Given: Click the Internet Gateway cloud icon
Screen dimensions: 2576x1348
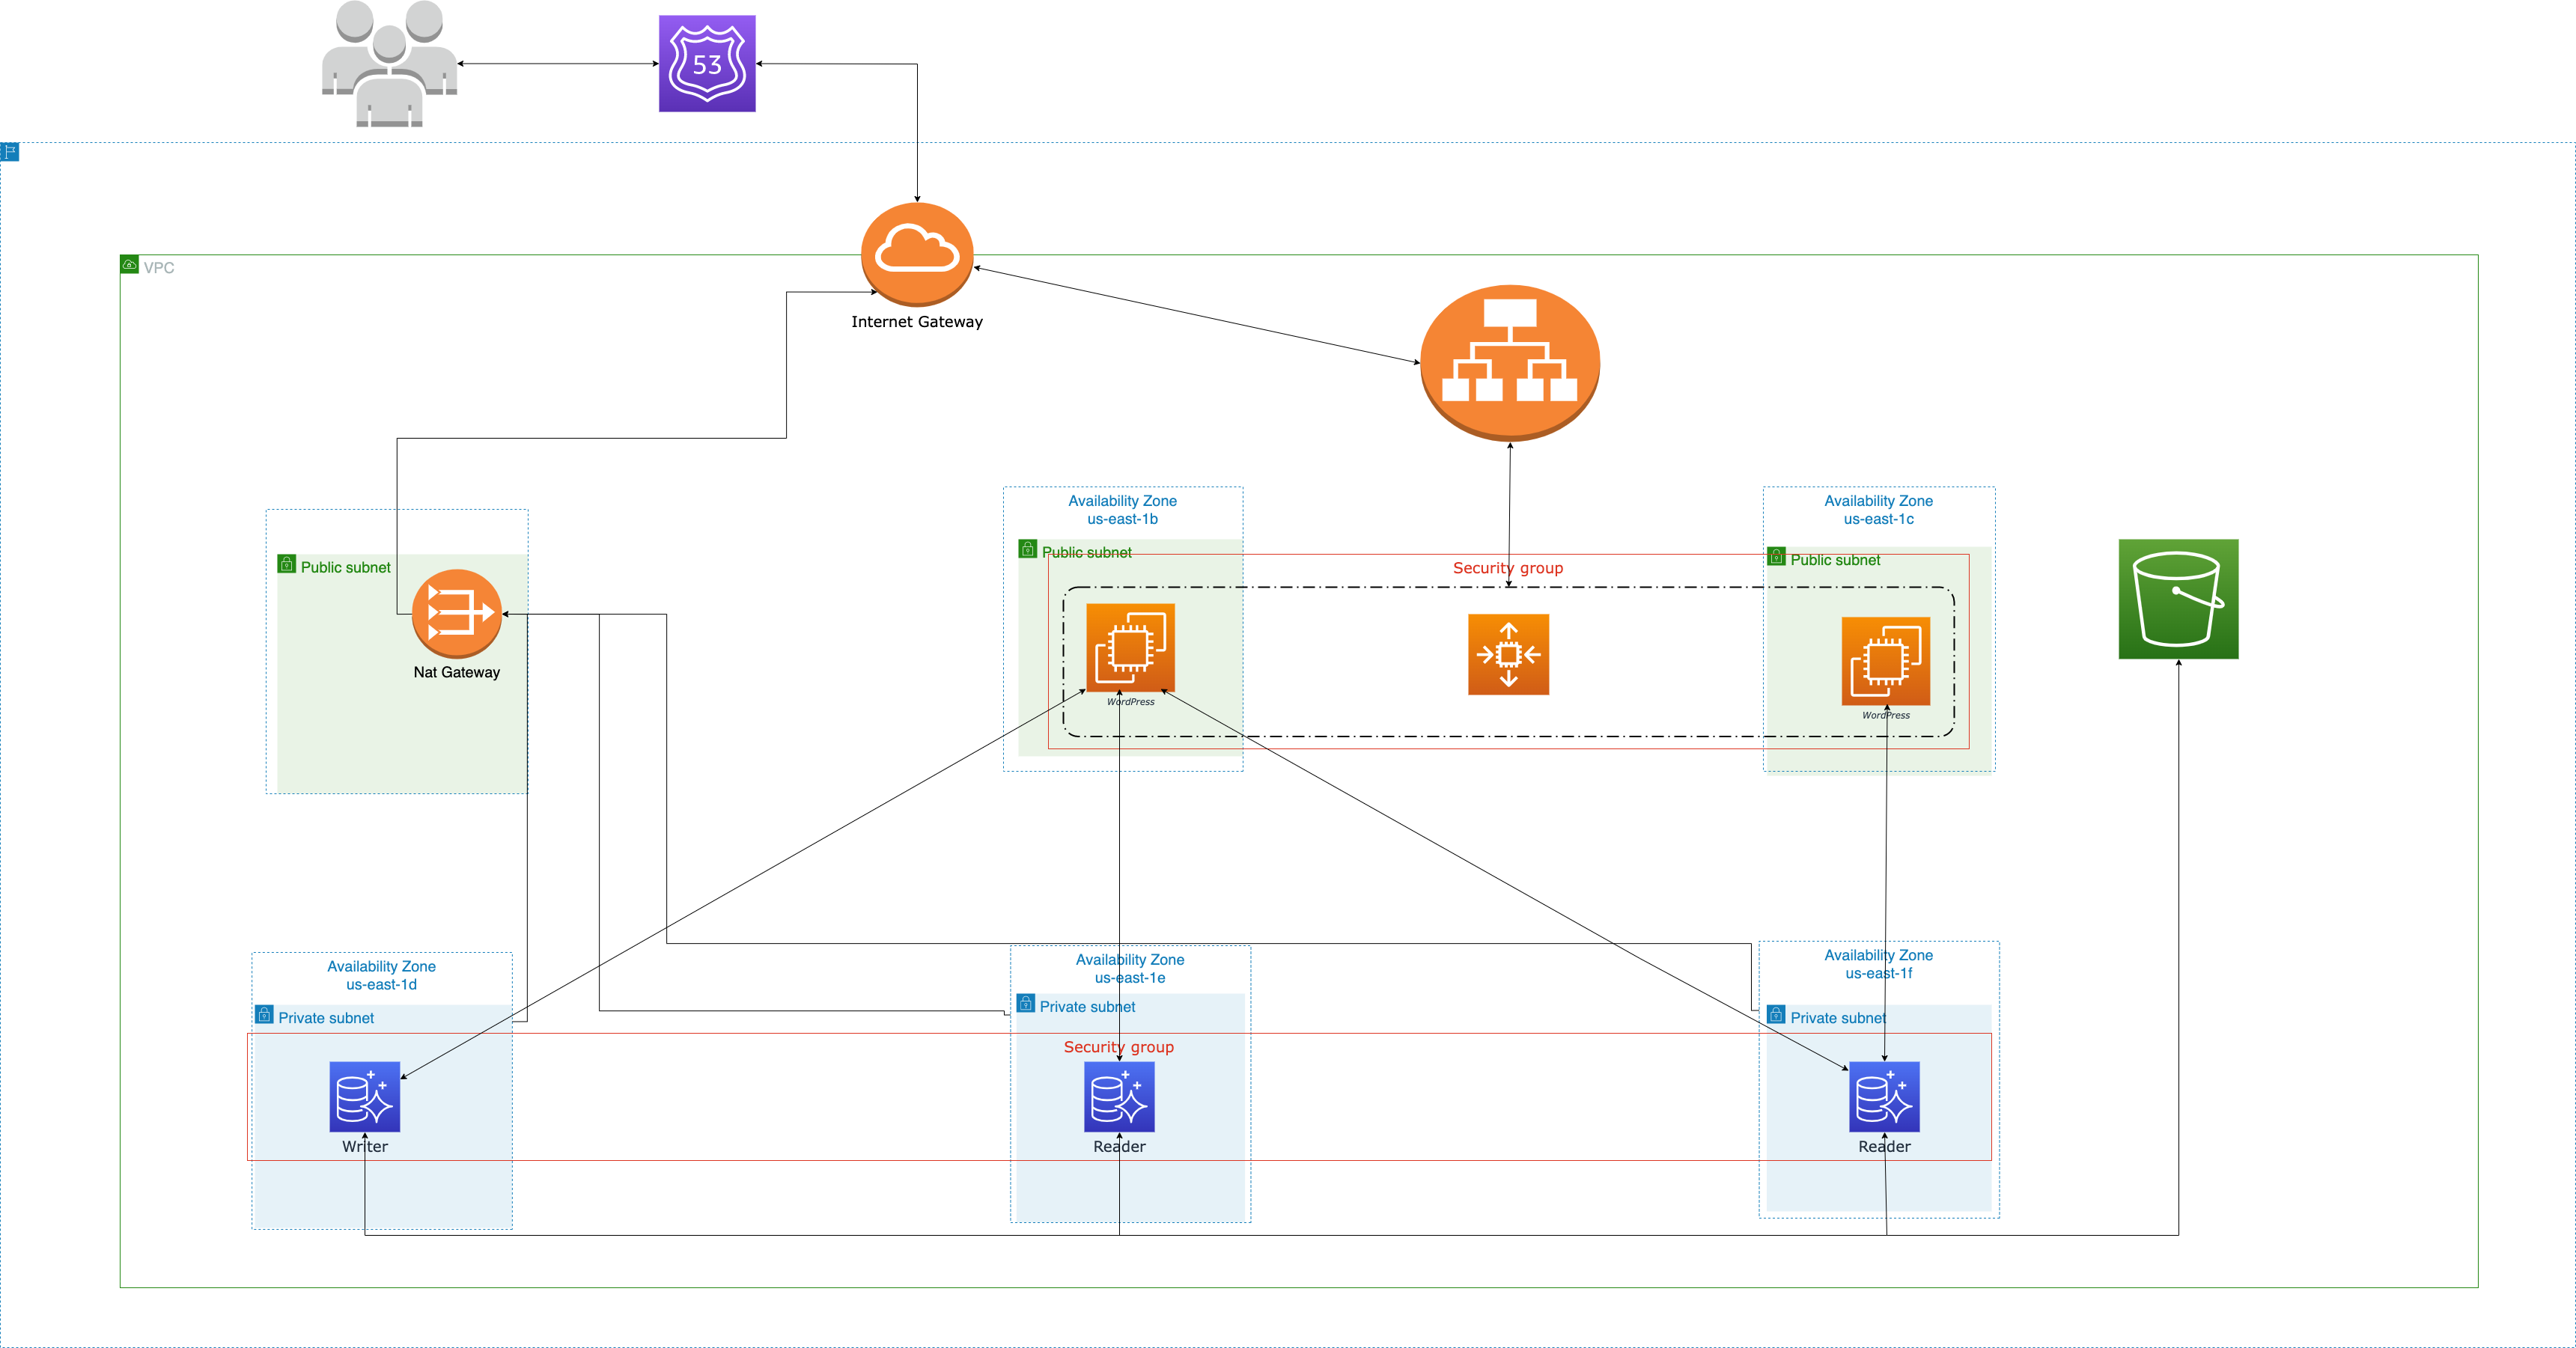Looking at the screenshot, I should click(916, 253).
